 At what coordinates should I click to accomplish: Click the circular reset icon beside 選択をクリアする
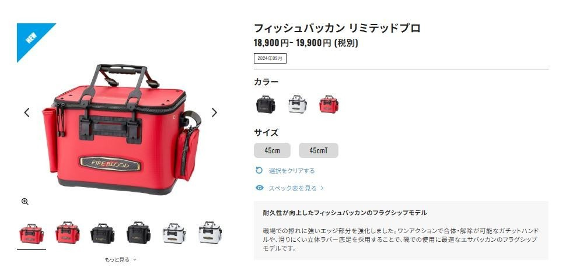point(259,170)
